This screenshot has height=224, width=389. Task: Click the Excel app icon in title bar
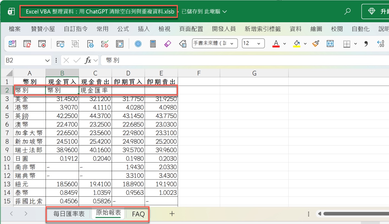[x=11, y=12]
